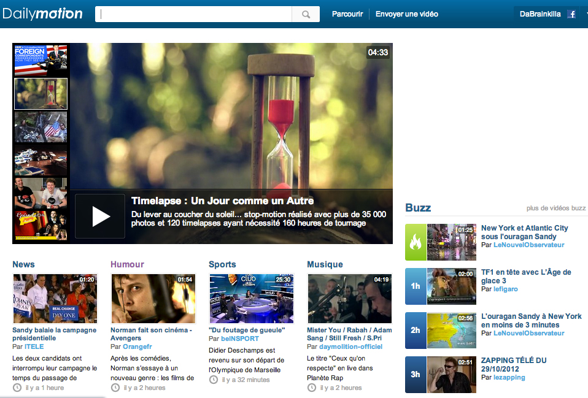Open Sandy balaie la campagne présidentielle link
588x398 pixels.
pos(55,334)
